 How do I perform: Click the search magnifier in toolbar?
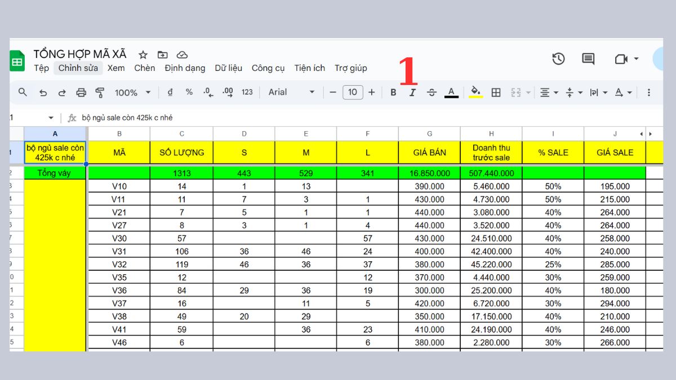click(23, 92)
